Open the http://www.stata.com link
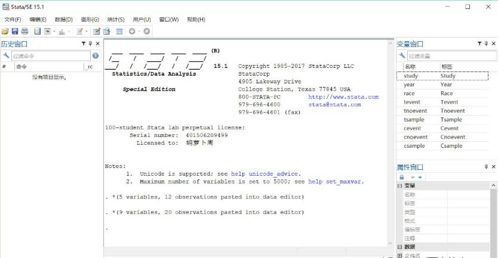The image size is (498, 258). (x=343, y=97)
